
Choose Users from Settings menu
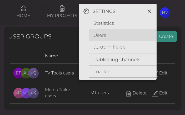pyautogui.click(x=100, y=35)
